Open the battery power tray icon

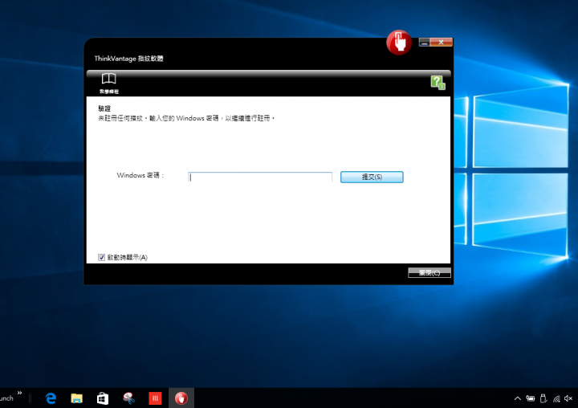(530, 398)
